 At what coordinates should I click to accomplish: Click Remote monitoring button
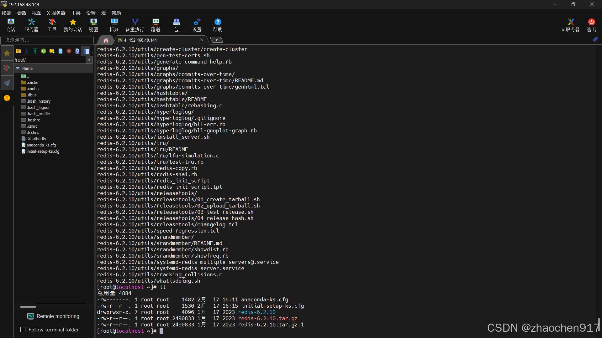click(x=53, y=316)
